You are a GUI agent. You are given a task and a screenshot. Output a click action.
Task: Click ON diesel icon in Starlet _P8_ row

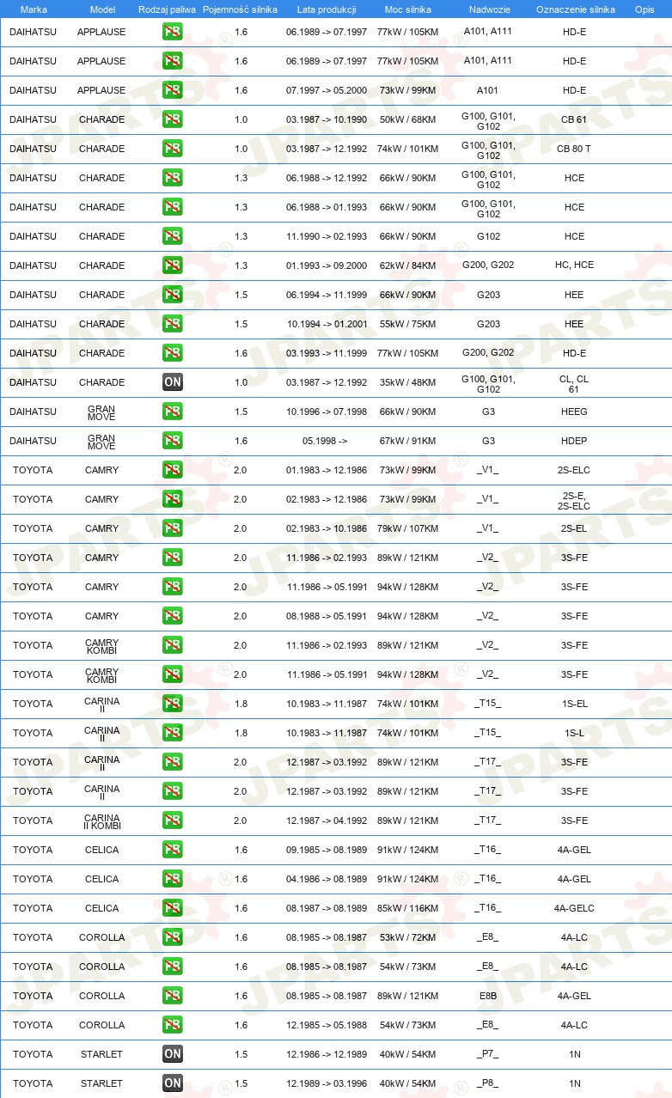click(x=172, y=1083)
